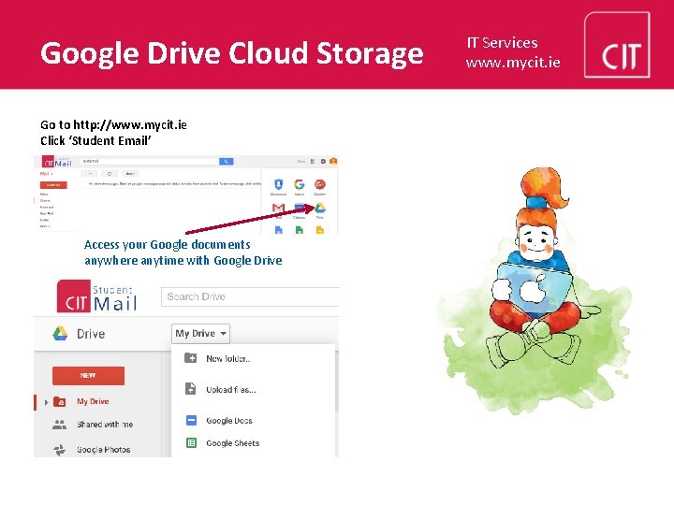The height and width of the screenshot is (505, 674).
Task: Expand More at bottom of Gmail sidebar
Action: tap(45, 226)
